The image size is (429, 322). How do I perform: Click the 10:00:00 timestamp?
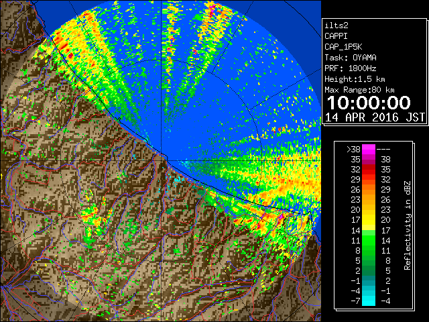click(x=369, y=103)
